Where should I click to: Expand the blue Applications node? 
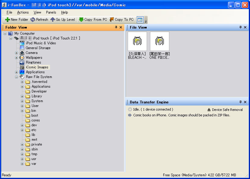(16, 72)
